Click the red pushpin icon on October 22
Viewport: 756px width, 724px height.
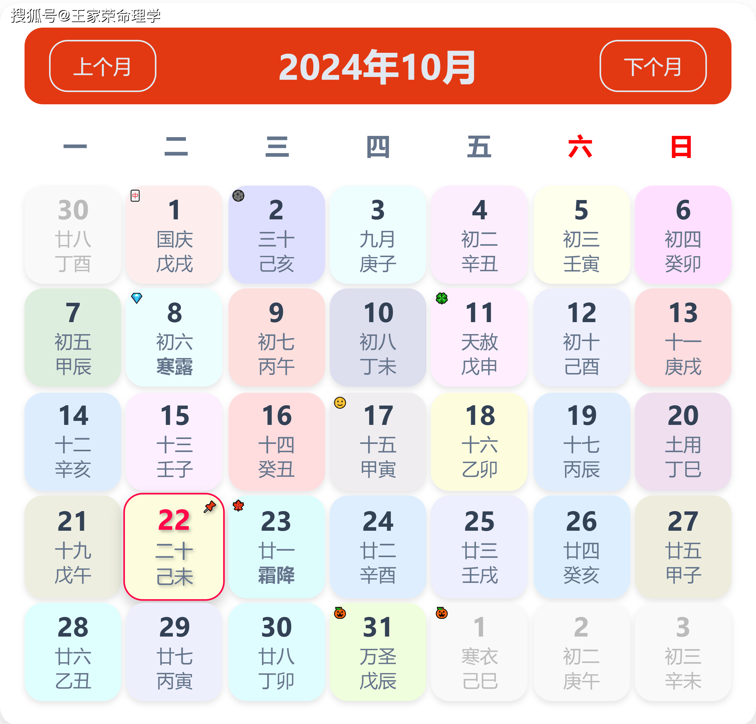click(x=210, y=507)
